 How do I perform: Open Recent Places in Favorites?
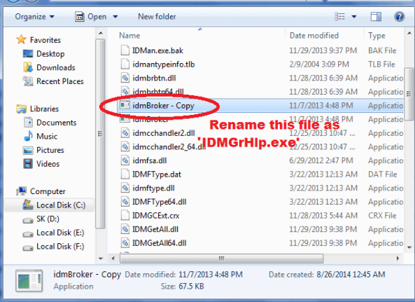(59, 81)
